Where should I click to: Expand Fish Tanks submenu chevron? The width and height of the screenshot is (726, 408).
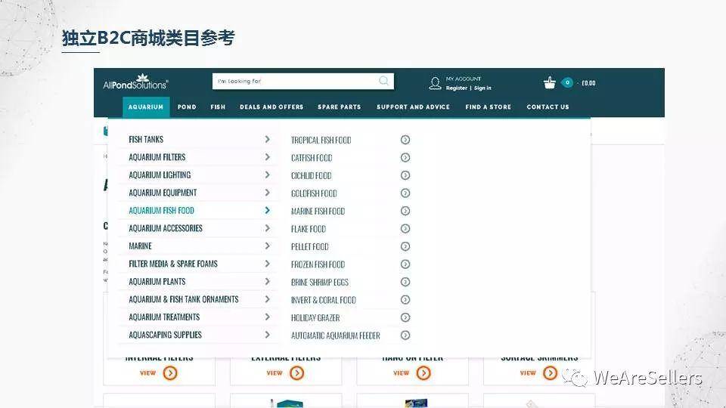[267, 139]
